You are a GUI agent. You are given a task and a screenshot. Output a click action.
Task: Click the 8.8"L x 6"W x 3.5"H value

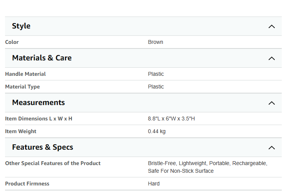tap(171, 119)
